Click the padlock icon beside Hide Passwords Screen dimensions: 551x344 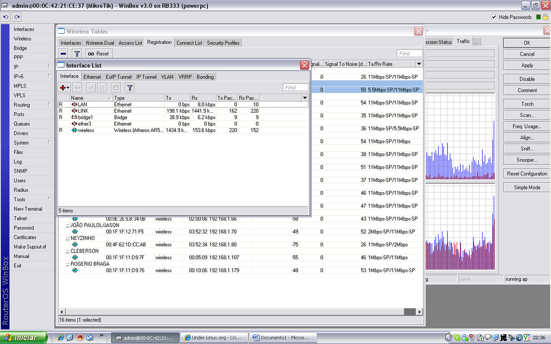pyautogui.click(x=545, y=17)
